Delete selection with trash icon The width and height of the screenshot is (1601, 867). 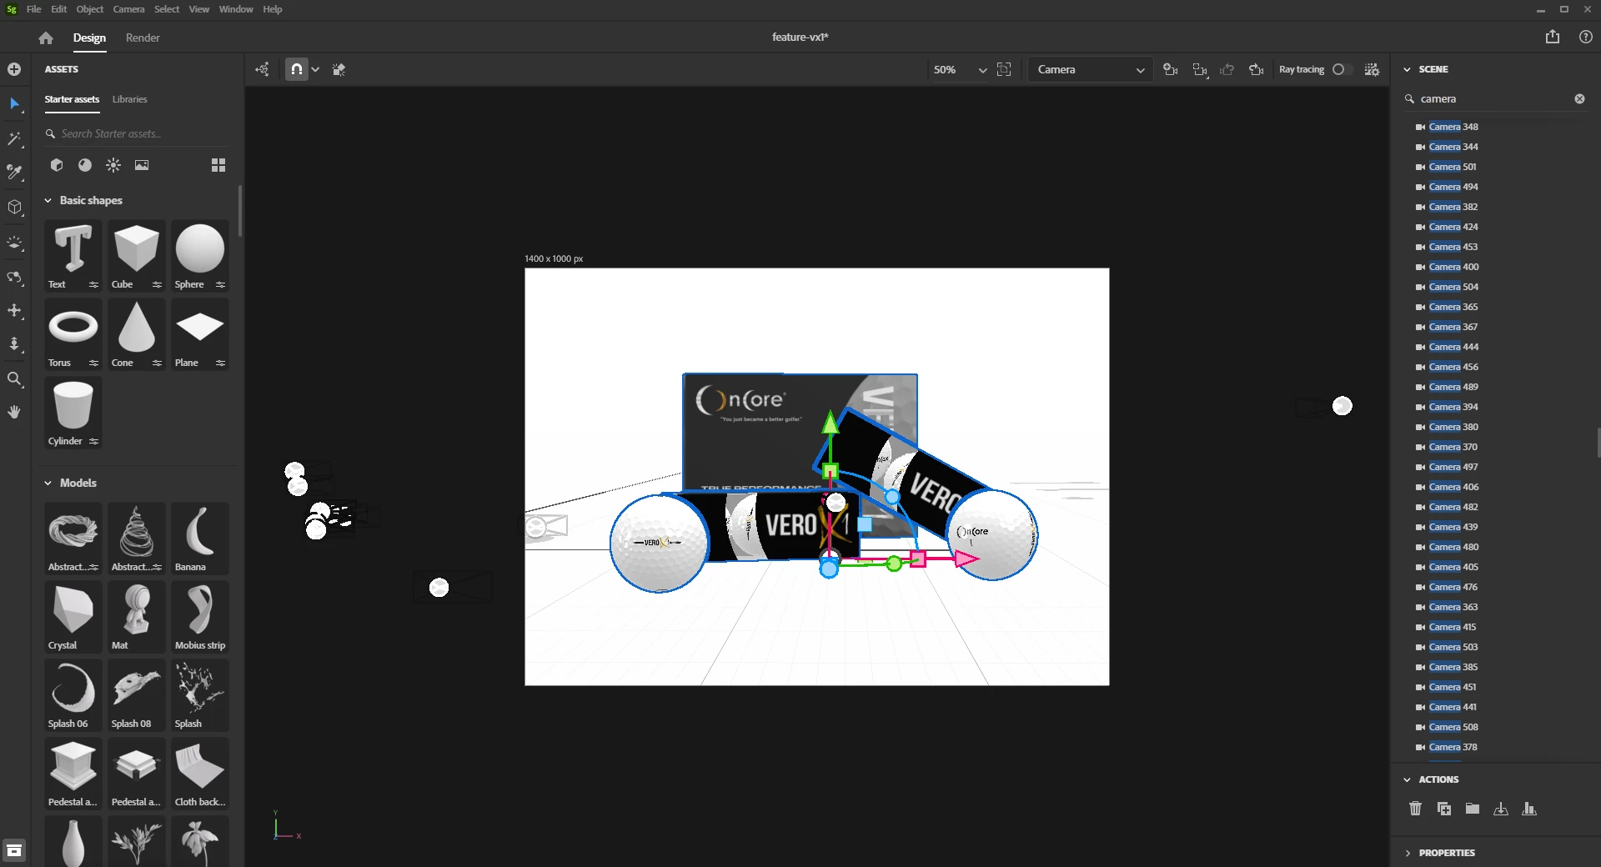pos(1415,809)
